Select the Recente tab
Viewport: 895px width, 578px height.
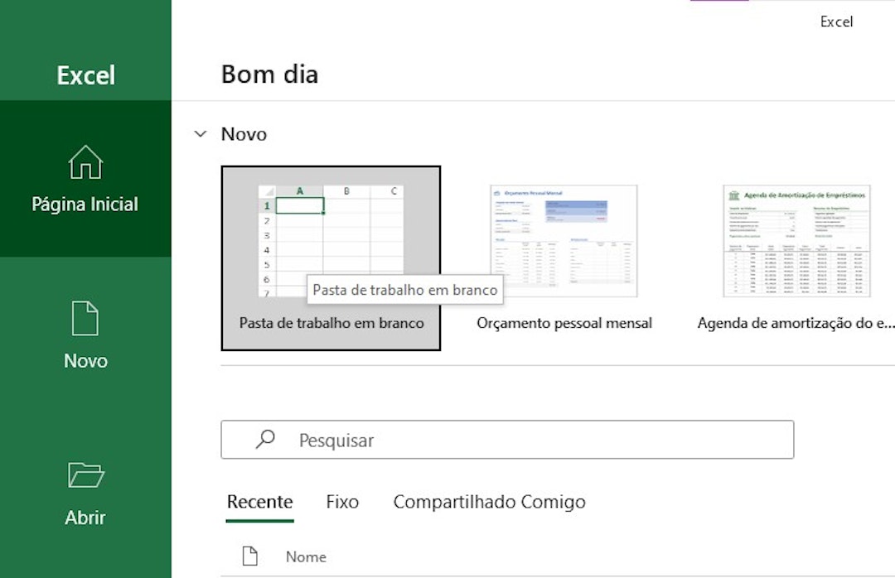tap(259, 502)
